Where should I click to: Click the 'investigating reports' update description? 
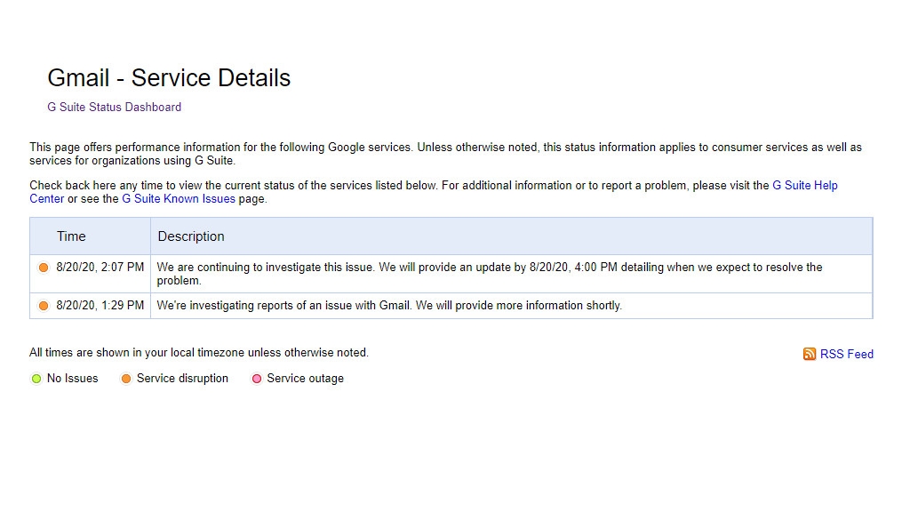pos(389,306)
